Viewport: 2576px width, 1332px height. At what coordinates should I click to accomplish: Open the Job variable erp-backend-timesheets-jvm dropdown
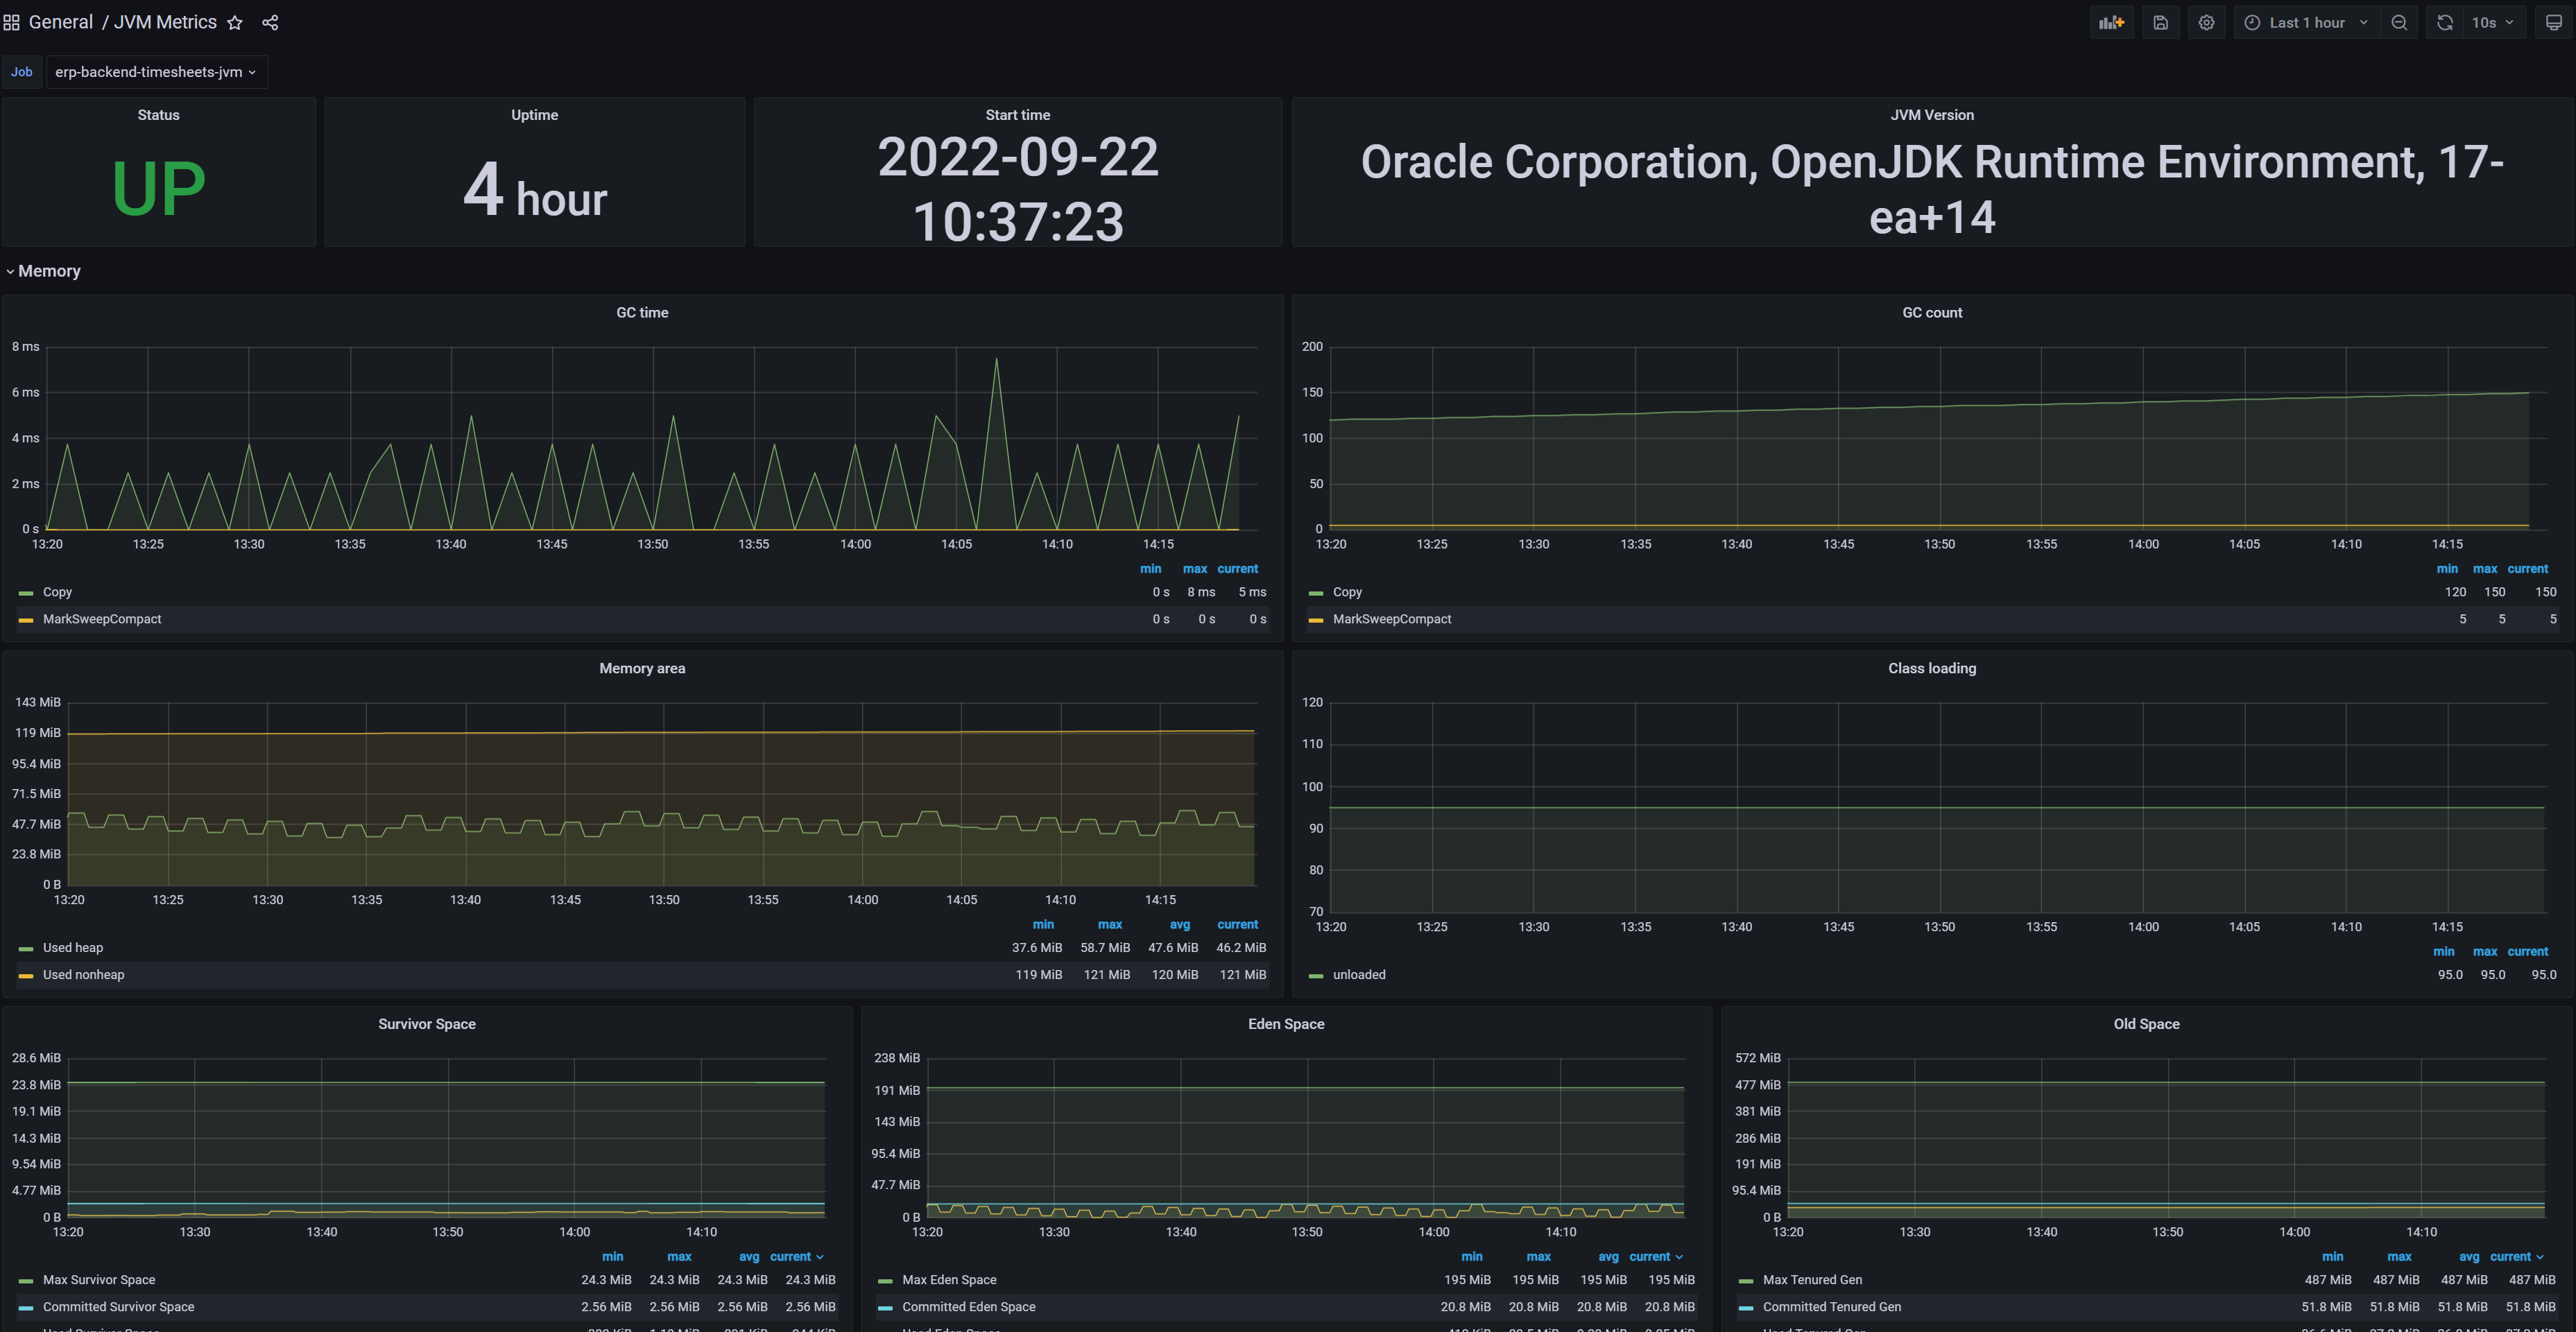click(x=156, y=72)
